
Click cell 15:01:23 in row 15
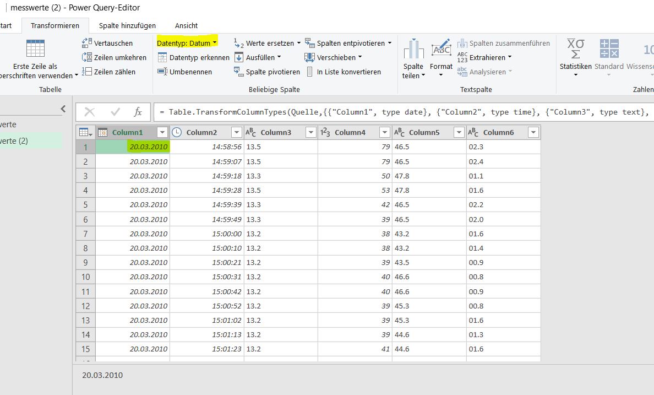click(207, 349)
